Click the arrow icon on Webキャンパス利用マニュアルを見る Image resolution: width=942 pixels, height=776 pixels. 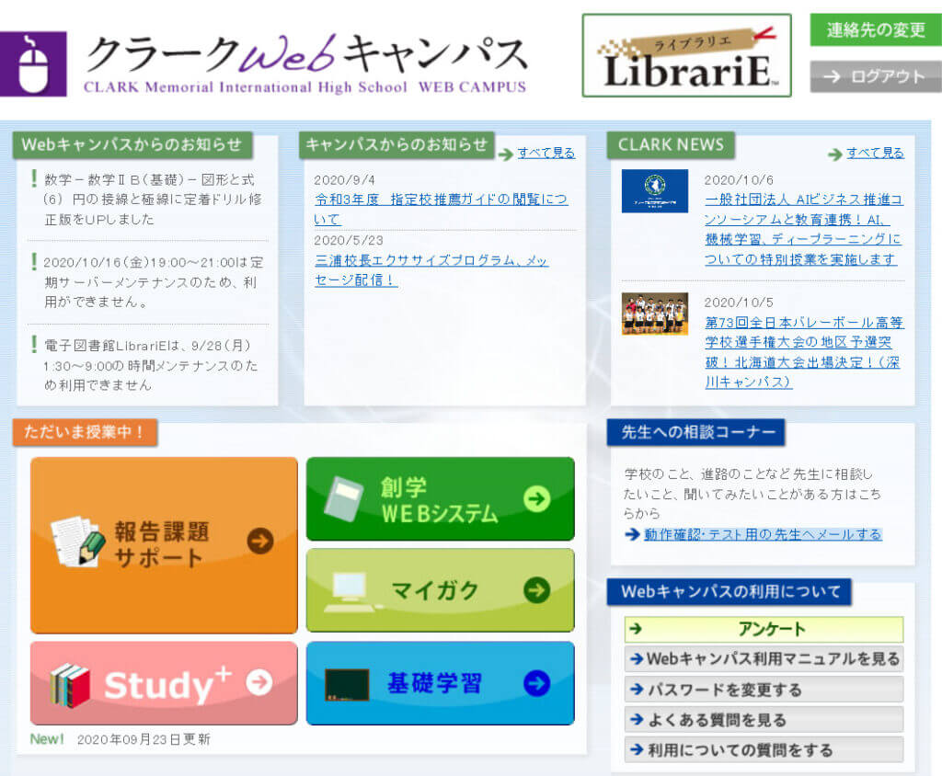637,659
